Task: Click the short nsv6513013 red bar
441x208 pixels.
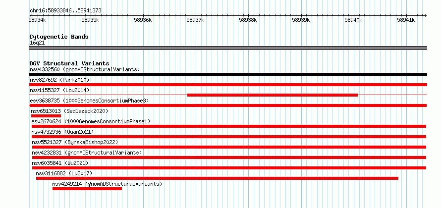Action: [46, 116]
